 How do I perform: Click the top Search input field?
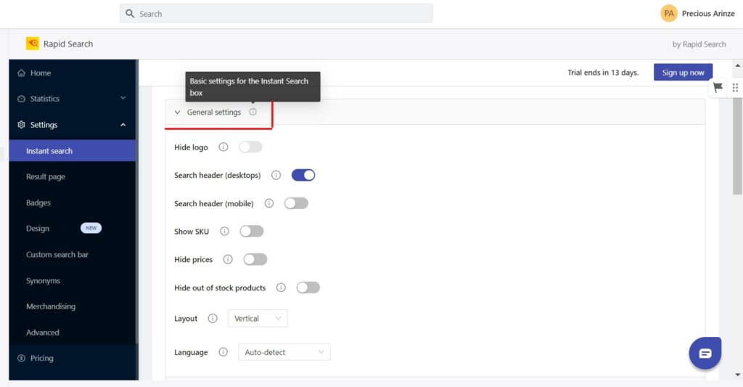[276, 14]
